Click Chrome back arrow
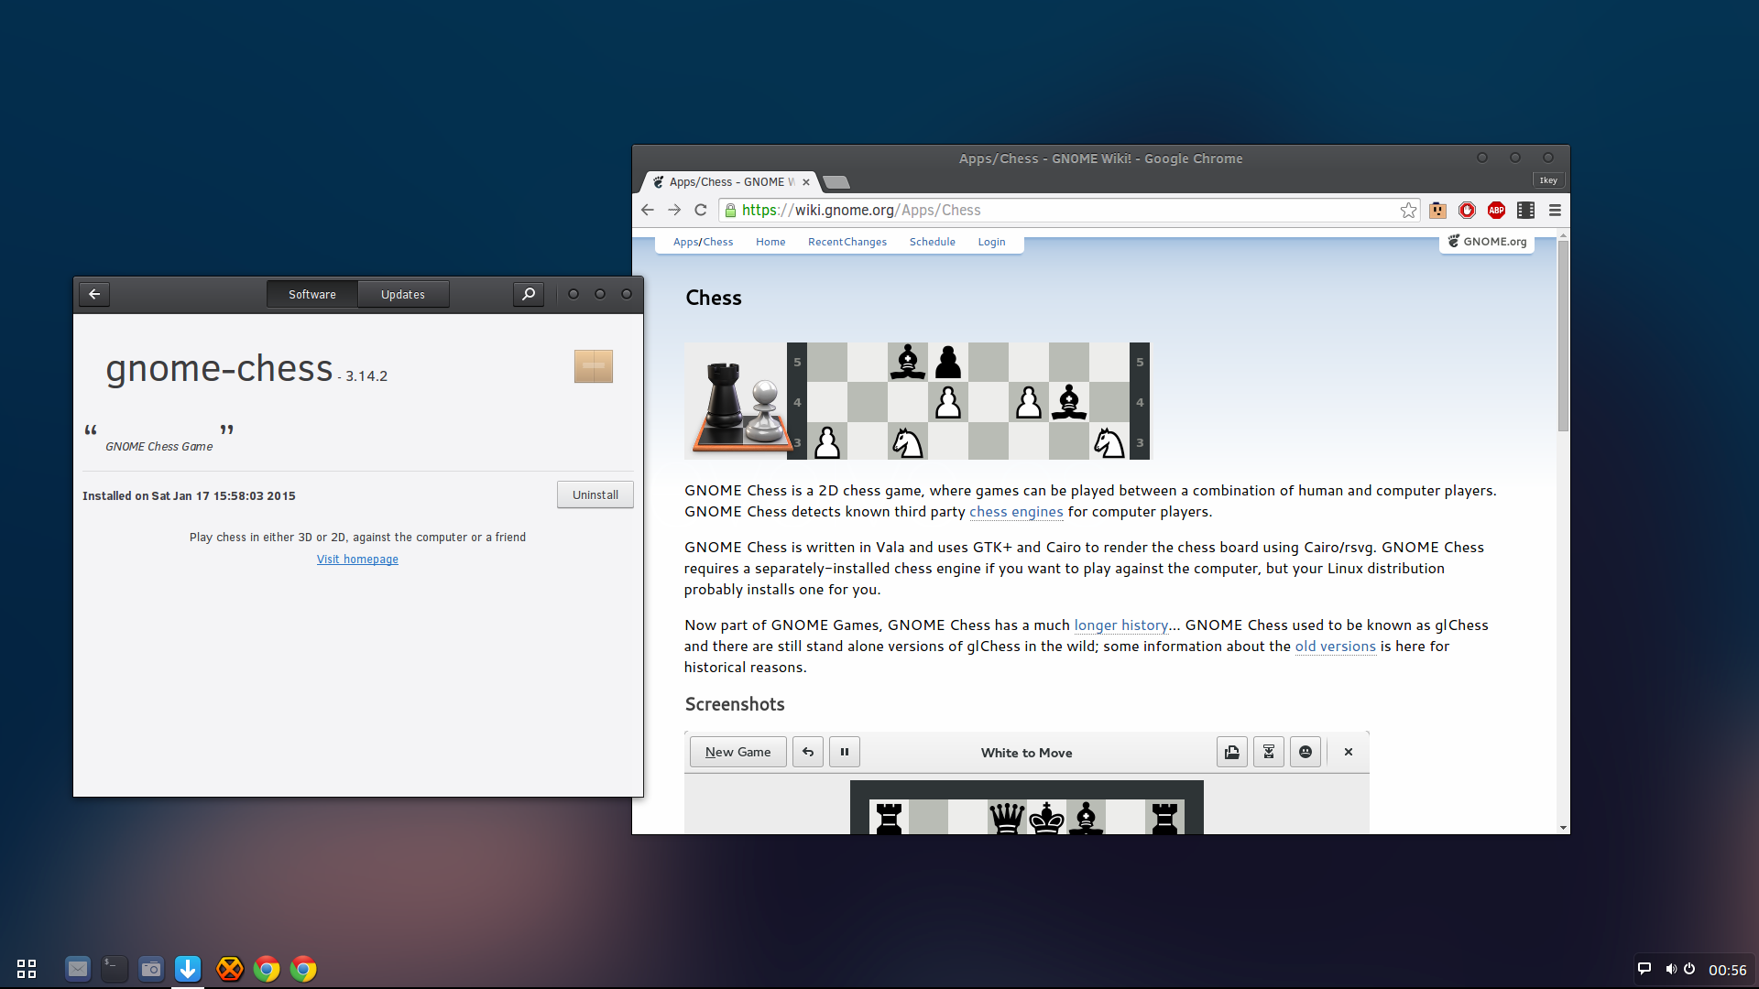The width and height of the screenshot is (1759, 989). (x=648, y=210)
